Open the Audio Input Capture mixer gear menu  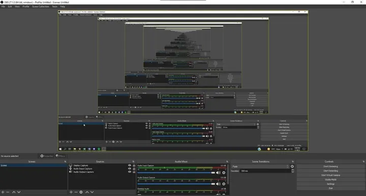point(224,173)
